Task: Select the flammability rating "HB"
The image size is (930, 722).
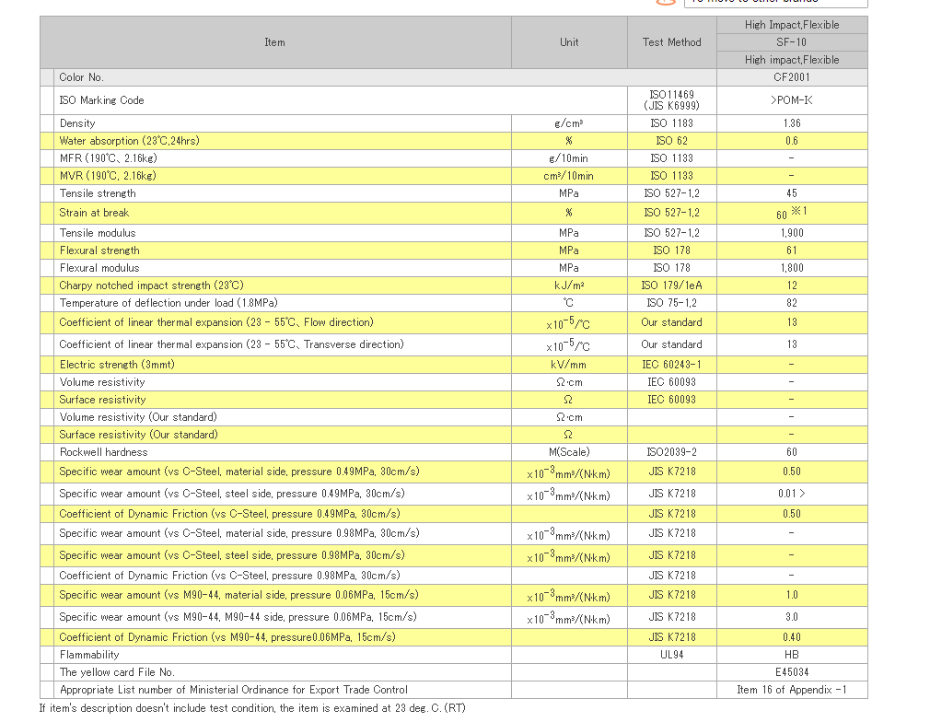Action: pos(792,655)
